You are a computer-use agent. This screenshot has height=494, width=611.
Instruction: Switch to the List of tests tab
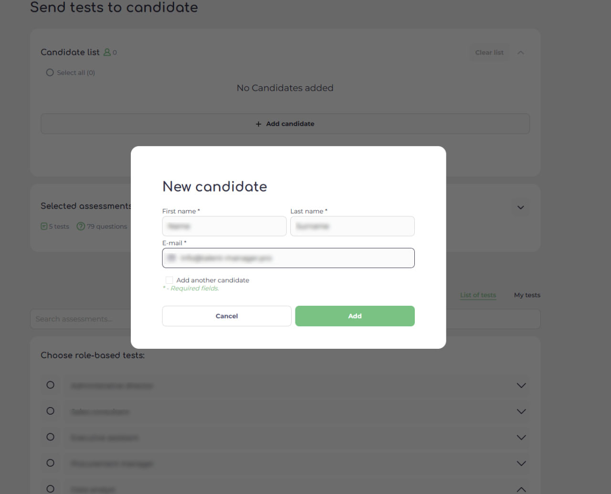tap(478, 295)
